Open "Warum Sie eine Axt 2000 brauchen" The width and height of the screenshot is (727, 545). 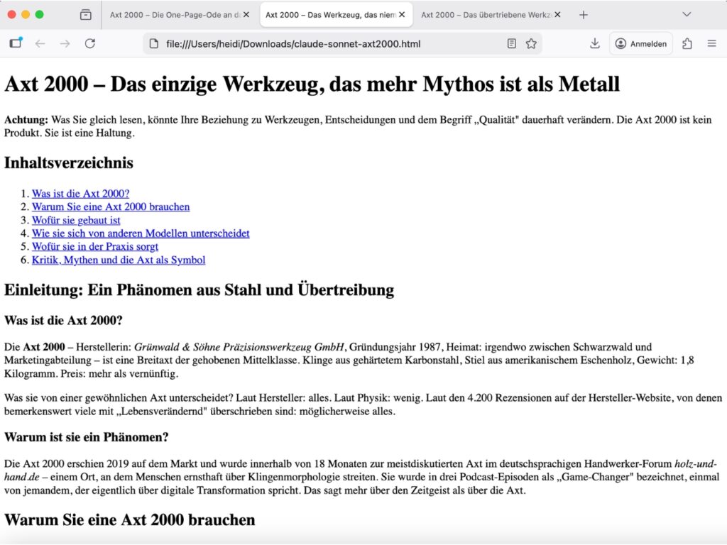tap(111, 207)
